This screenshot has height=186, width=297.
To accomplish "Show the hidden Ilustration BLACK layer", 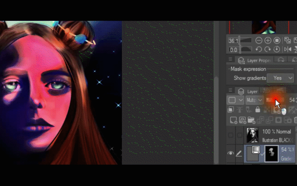I will point(231,135).
